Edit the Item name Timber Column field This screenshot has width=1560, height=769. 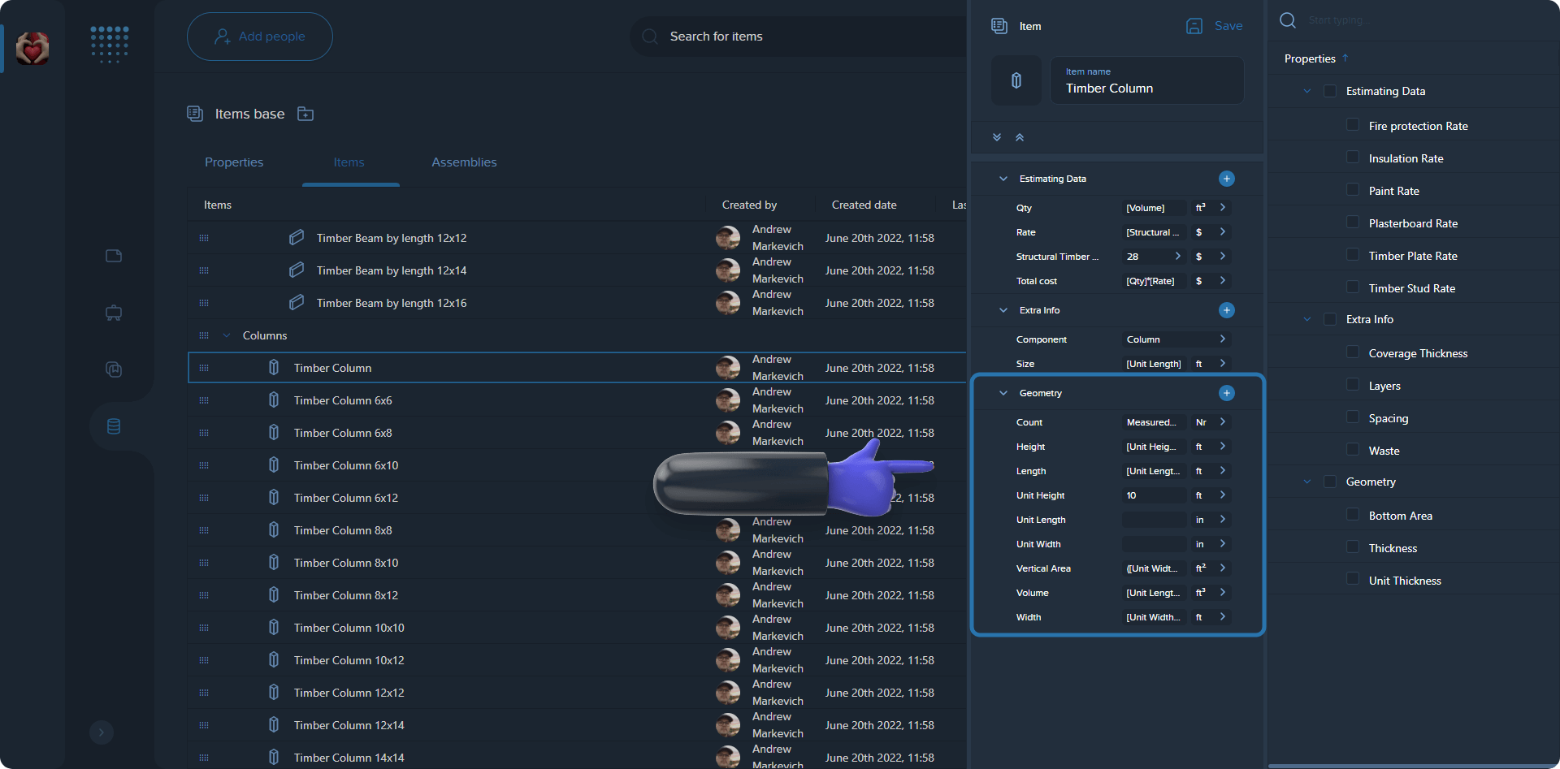[x=1146, y=80]
